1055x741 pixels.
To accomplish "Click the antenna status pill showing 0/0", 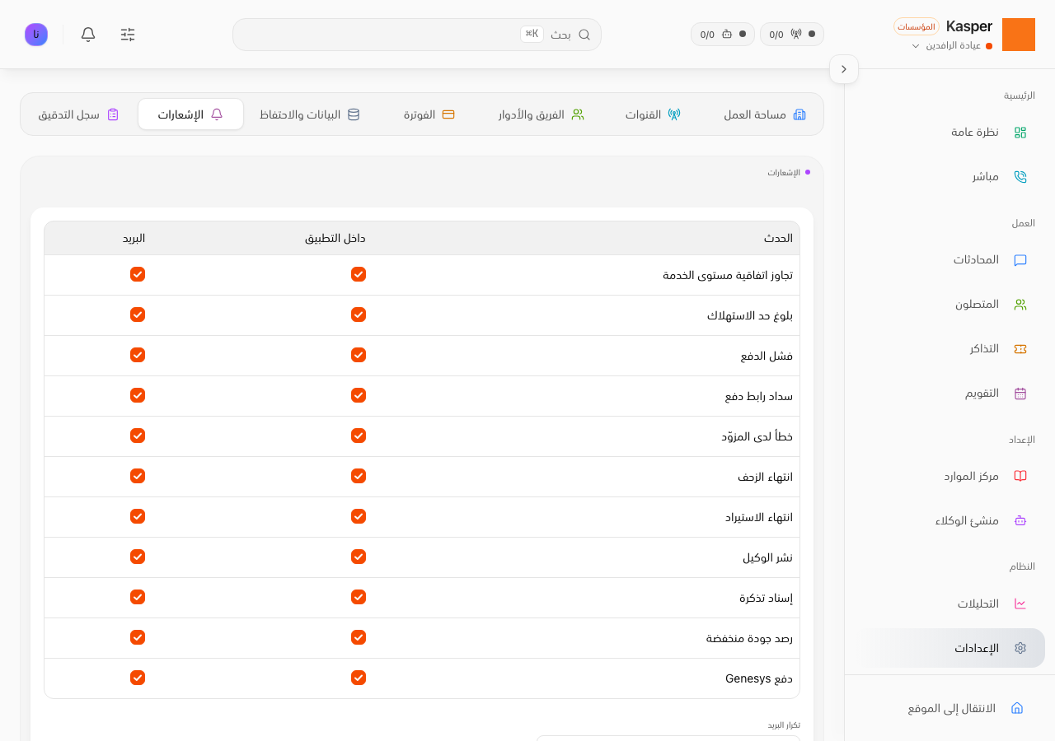I will tap(792, 34).
